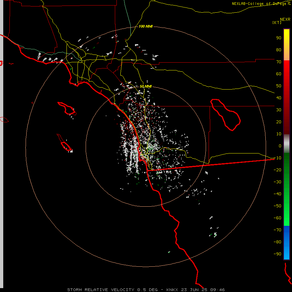Click the 0 knot scale label

pyautogui.click(x=280, y=146)
